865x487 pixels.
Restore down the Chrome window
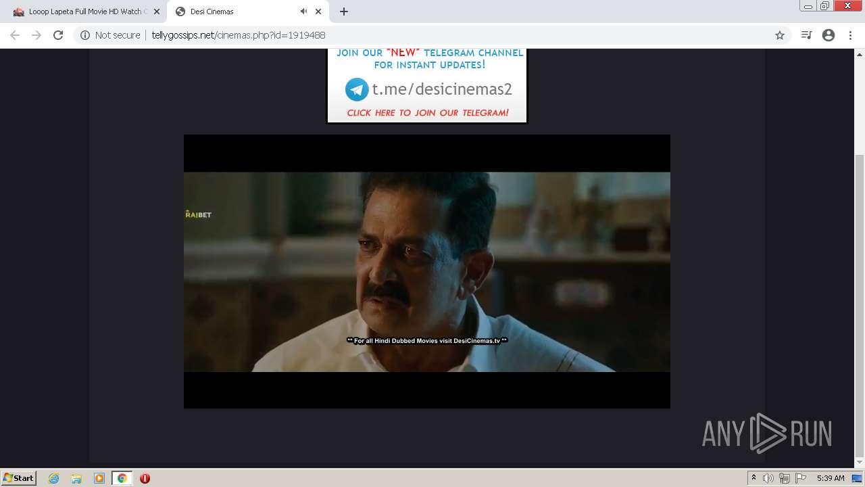click(x=825, y=5)
